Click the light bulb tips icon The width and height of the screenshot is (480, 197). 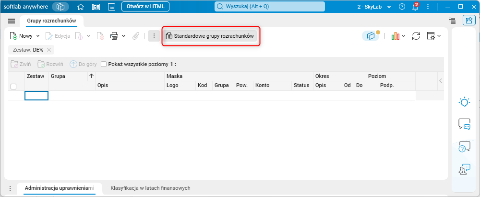464,102
